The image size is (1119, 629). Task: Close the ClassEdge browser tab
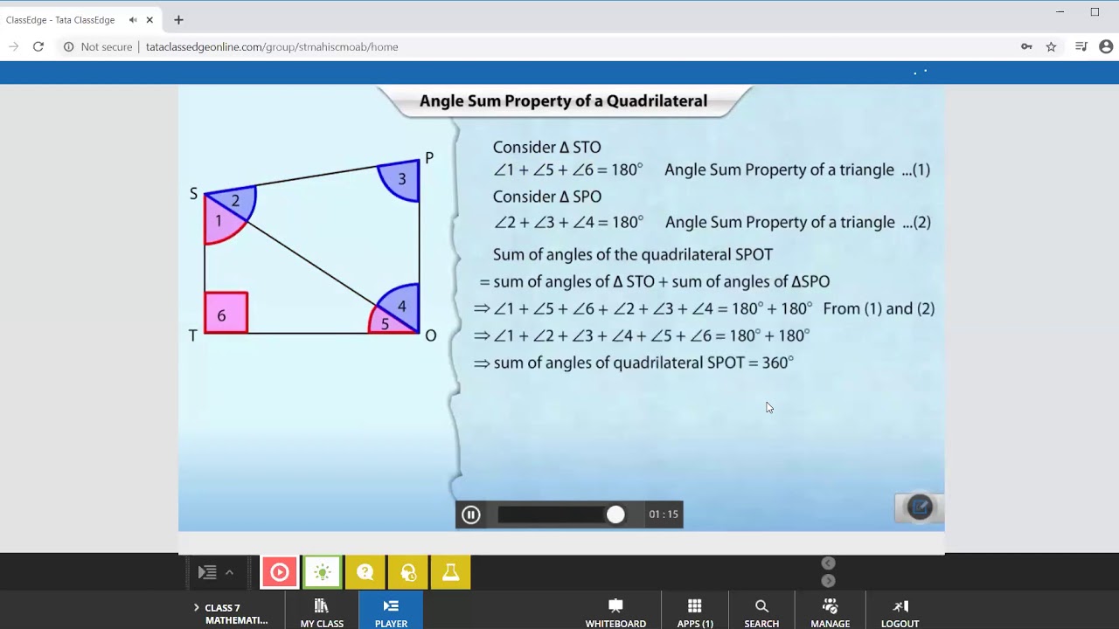point(150,20)
